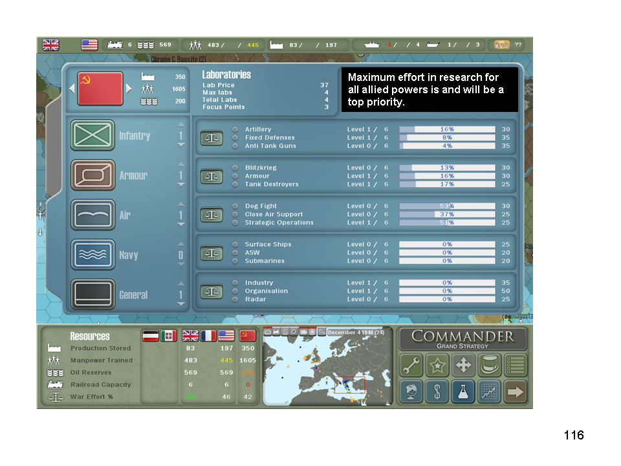Decrease Armour labs with down arrow
The image size is (621, 466).
click(180, 185)
